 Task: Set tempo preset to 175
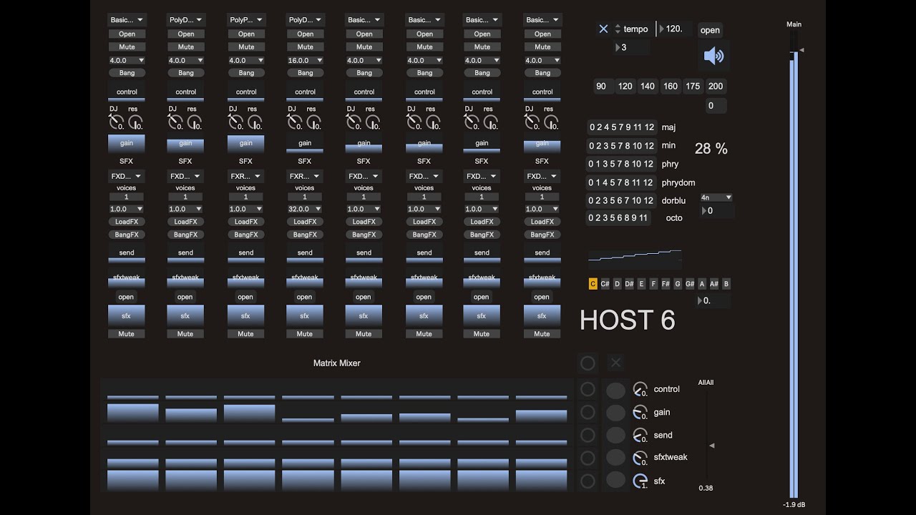(693, 87)
